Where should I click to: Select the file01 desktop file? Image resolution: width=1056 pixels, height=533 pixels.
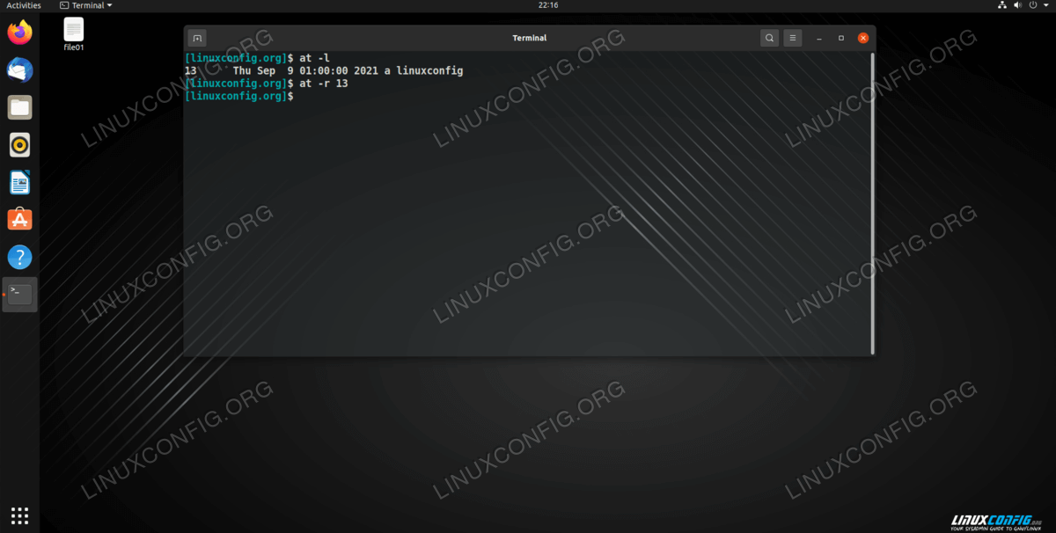pos(74,33)
